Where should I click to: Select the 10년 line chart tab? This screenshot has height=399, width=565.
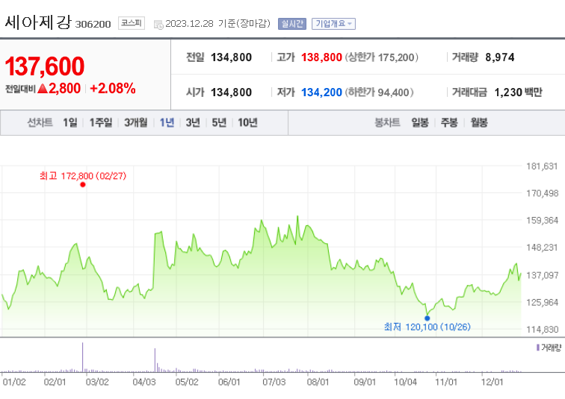point(247,122)
